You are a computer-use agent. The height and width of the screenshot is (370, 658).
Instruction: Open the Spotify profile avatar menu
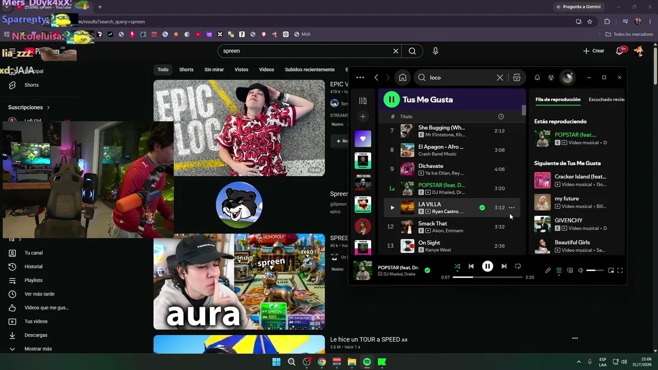coord(568,78)
